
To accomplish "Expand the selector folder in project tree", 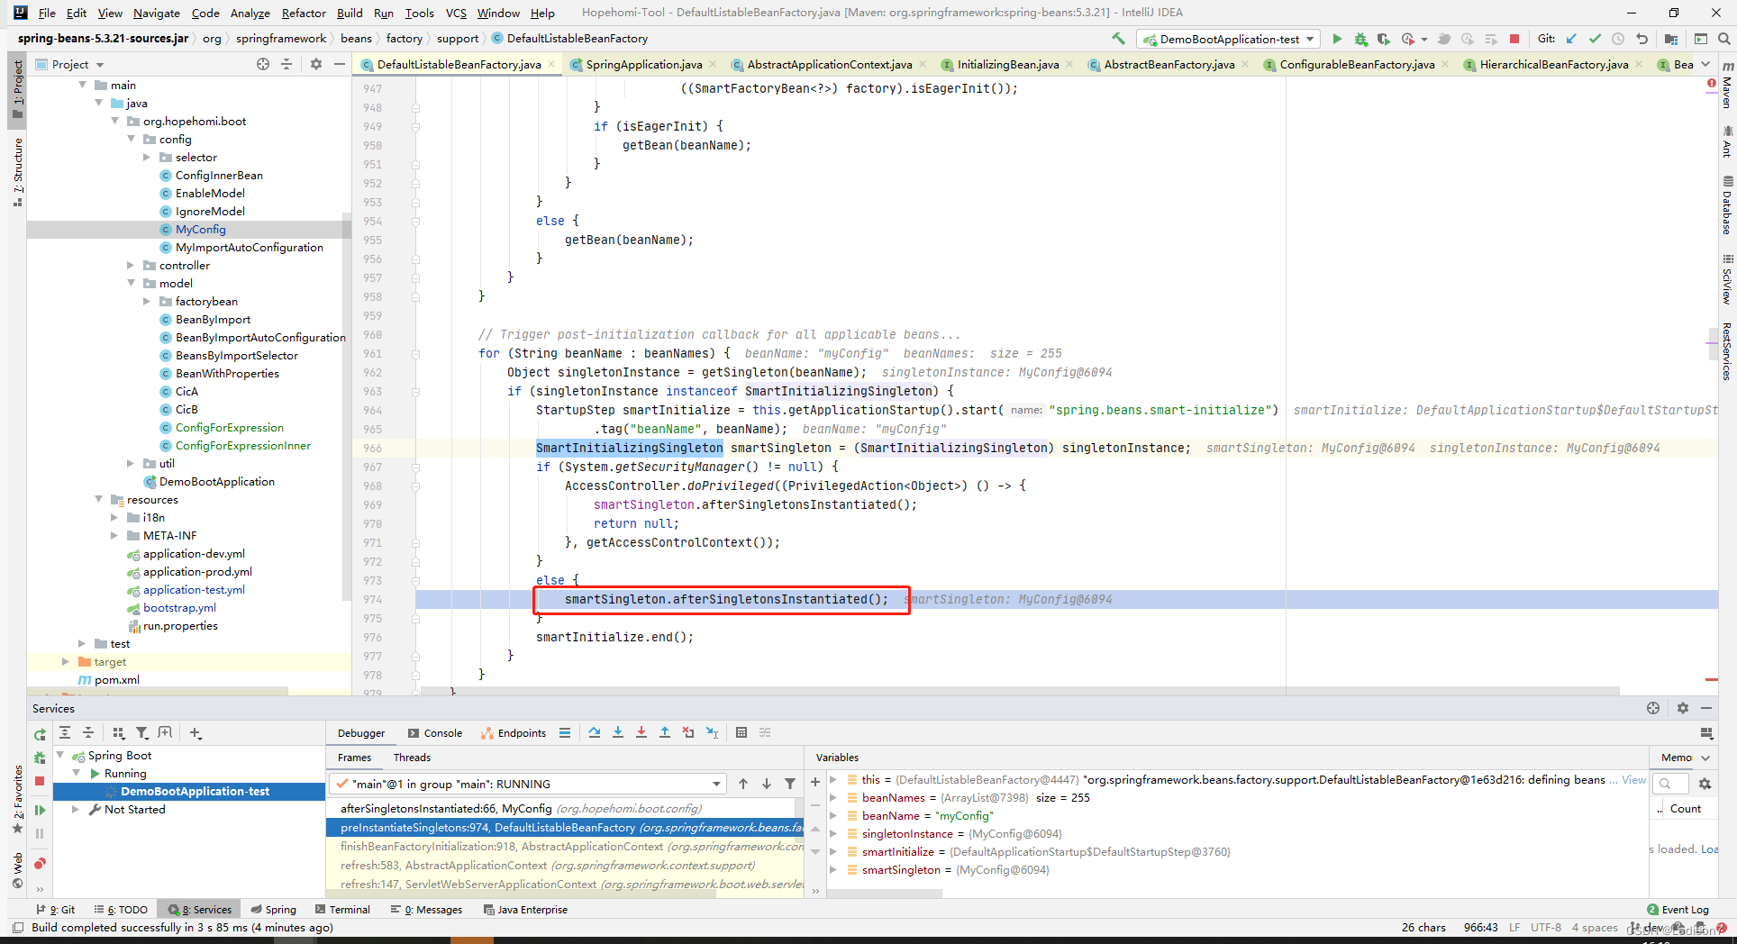I will pos(148,157).
